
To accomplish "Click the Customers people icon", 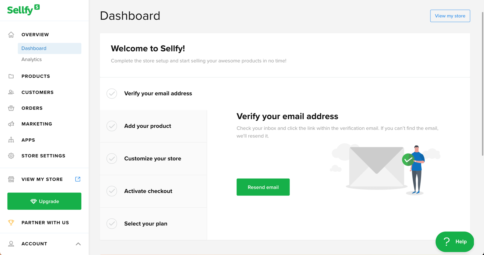I will point(11,92).
